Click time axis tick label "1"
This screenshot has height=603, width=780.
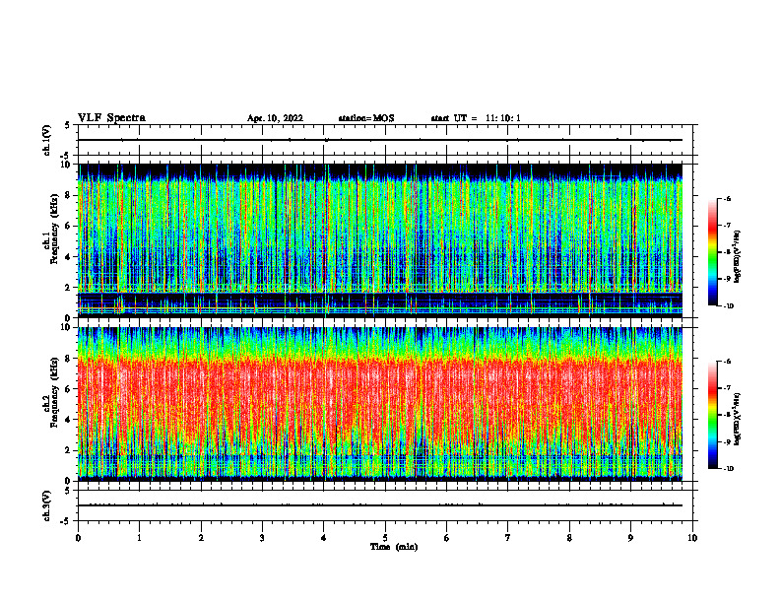pyautogui.click(x=139, y=538)
